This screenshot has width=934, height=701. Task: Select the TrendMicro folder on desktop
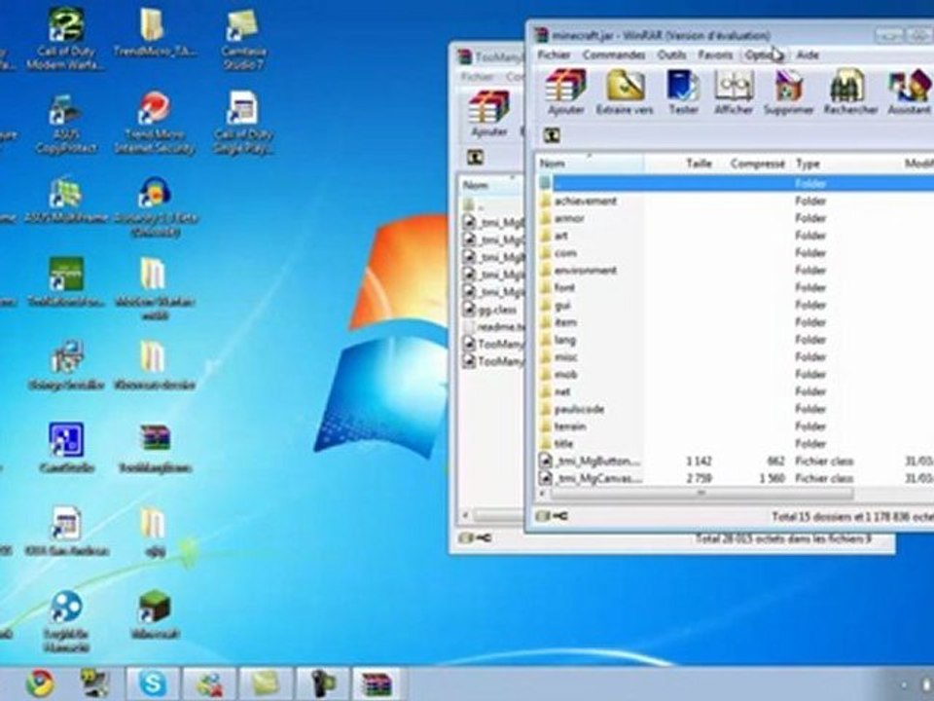(x=154, y=33)
